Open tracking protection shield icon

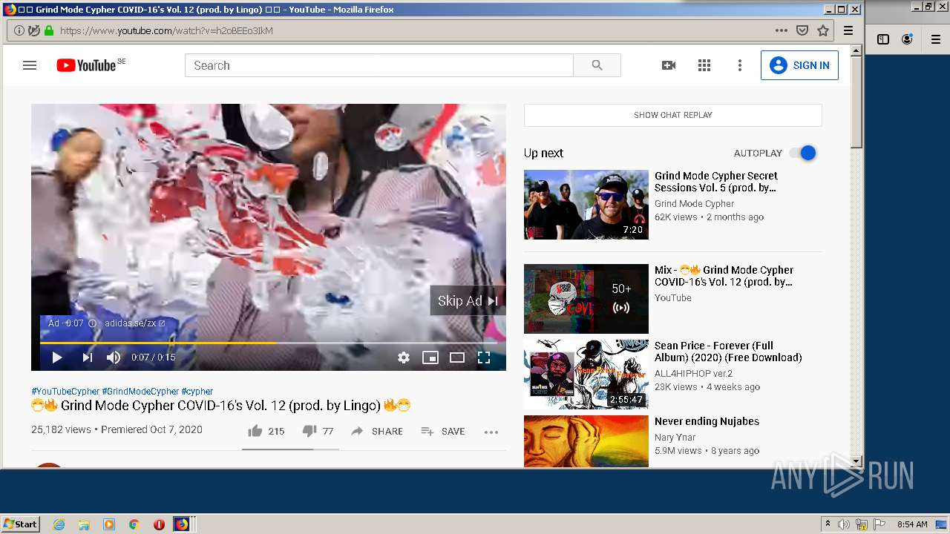point(34,30)
